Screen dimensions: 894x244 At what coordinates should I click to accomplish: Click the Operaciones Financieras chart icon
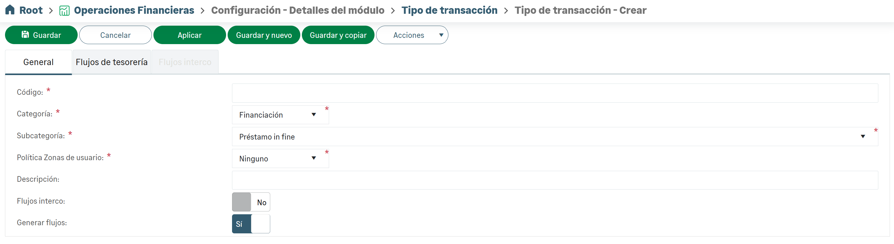[x=64, y=10]
